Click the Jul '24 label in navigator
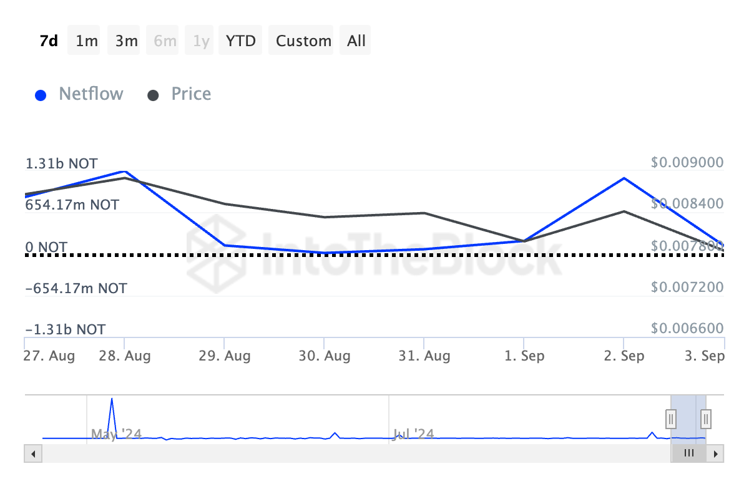Screen dimensions: 749x499 pyautogui.click(x=413, y=434)
